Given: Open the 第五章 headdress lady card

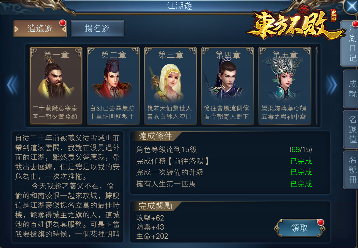Looking at the screenshot, I should pos(285,86).
